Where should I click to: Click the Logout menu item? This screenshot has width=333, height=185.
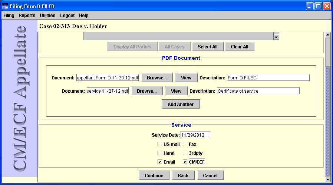click(67, 16)
